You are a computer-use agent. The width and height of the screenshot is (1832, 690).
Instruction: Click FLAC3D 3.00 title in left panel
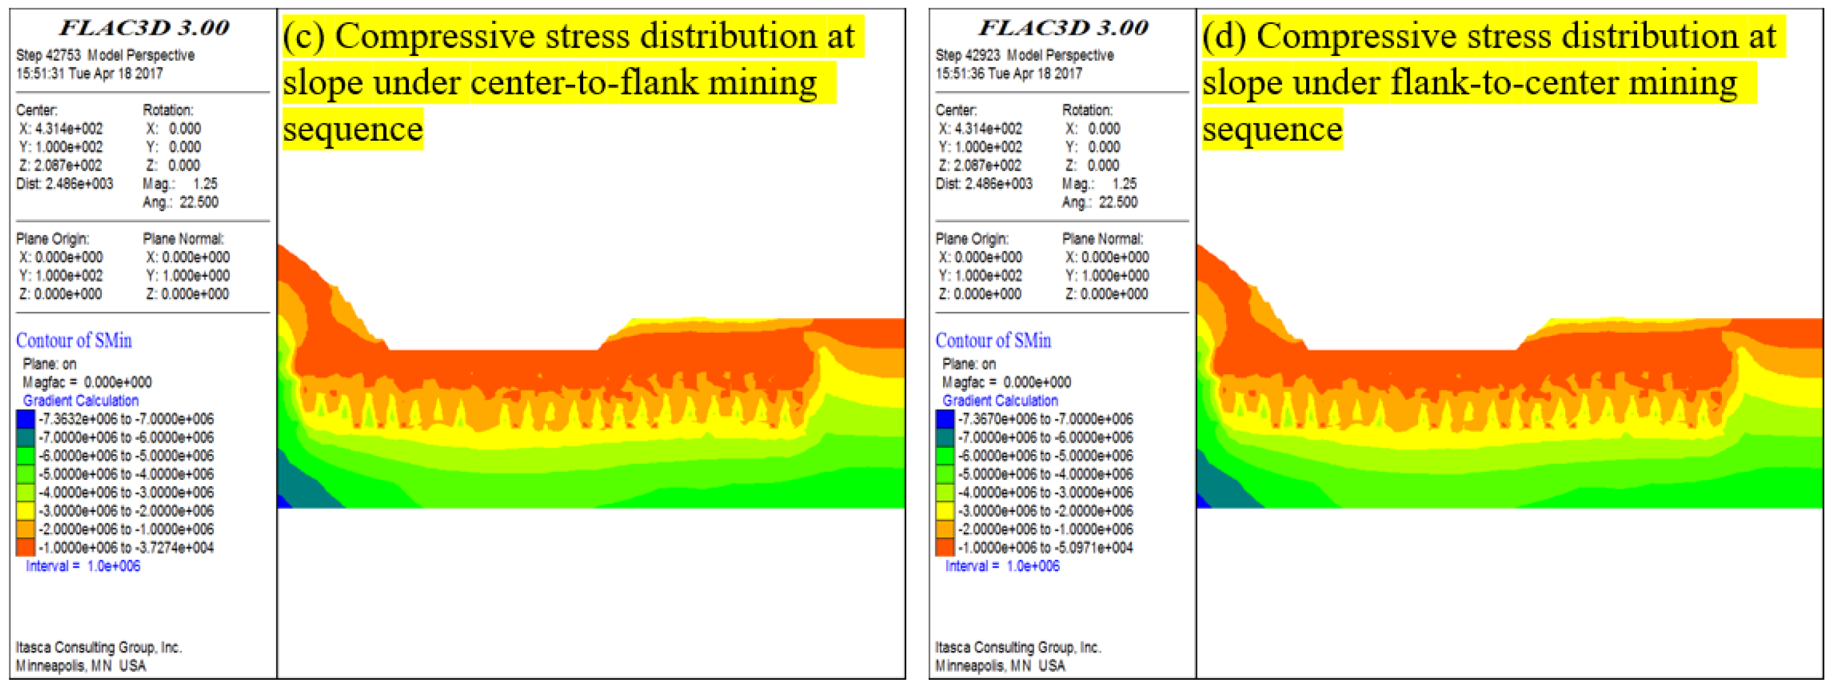tap(144, 28)
